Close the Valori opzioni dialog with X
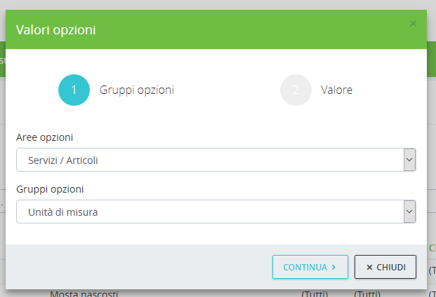This screenshot has height=297, width=436. [413, 24]
